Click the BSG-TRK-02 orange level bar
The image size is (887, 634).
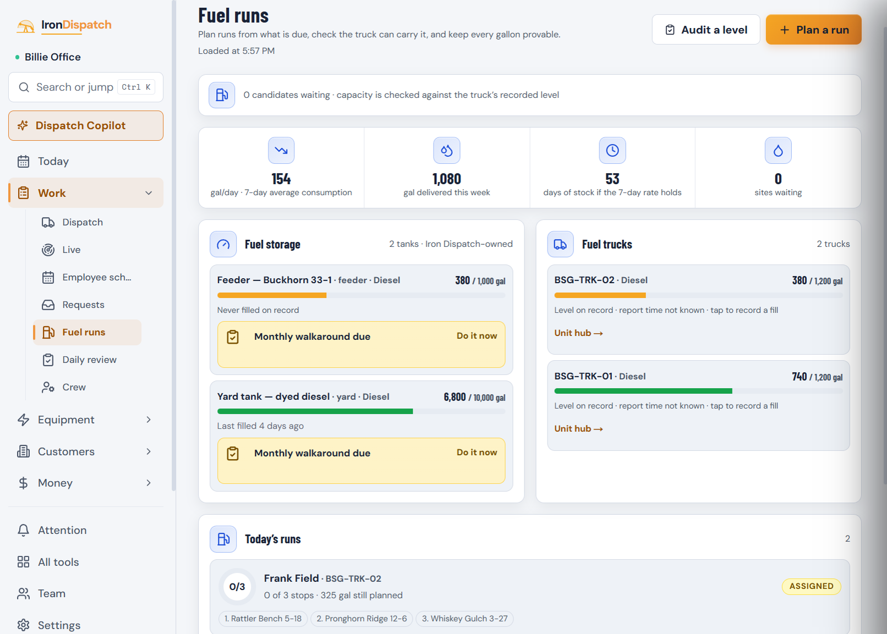pyautogui.click(x=600, y=295)
